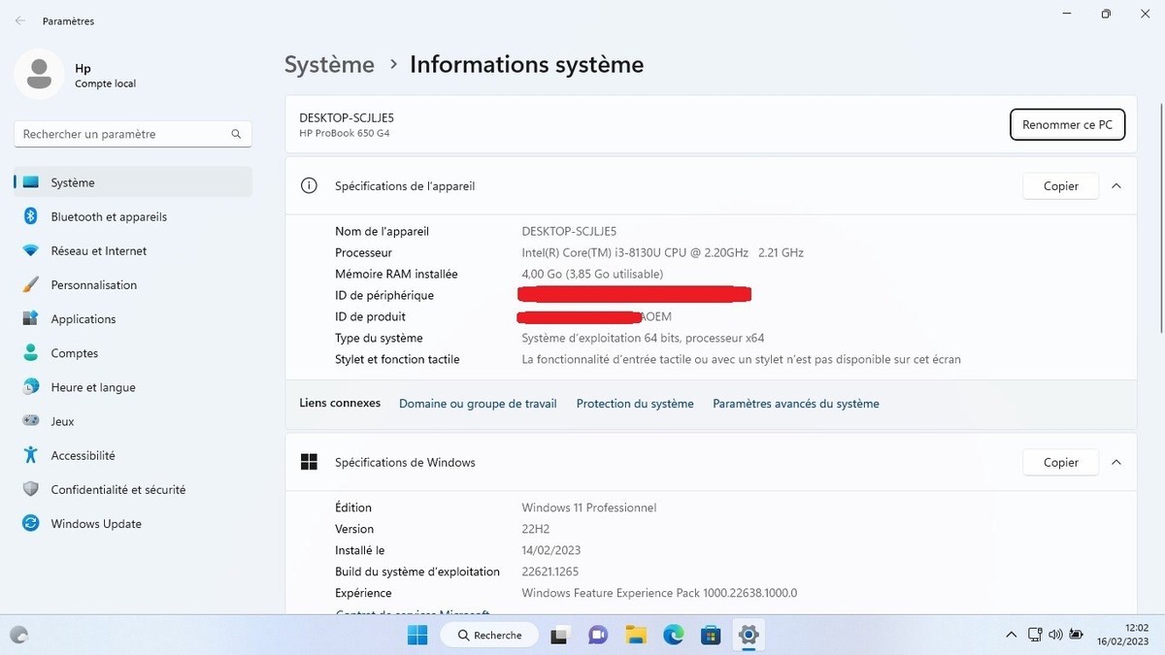Screen dimensions: 1165x655
Task: Go to Réseau et Internet settings
Action: 133,250
